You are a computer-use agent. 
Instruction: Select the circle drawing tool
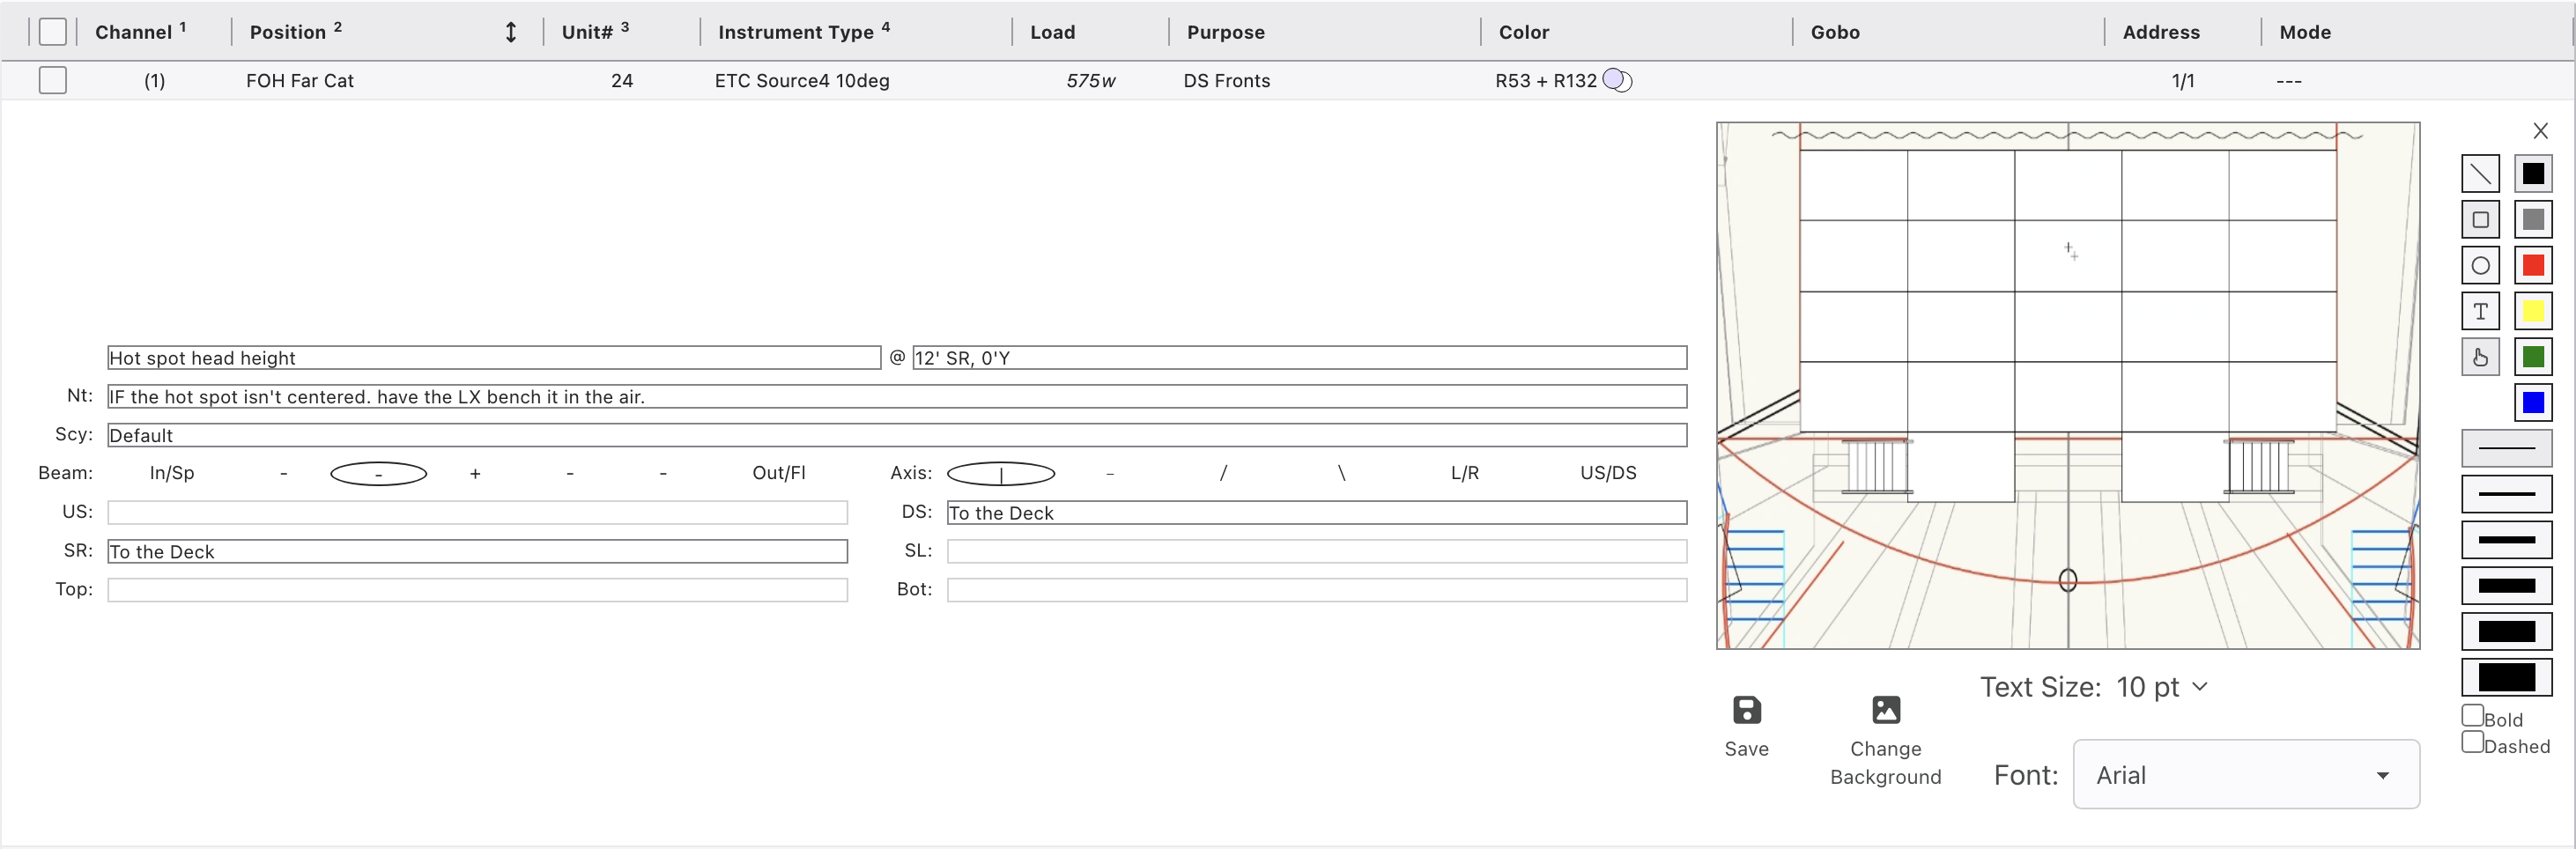(x=2480, y=266)
